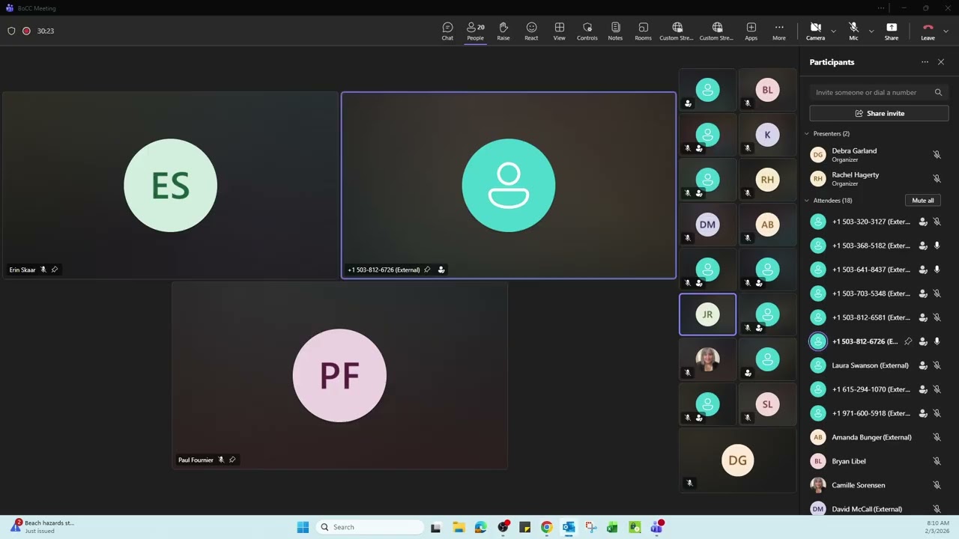Select the People tab
This screenshot has width=959, height=539.
click(475, 31)
